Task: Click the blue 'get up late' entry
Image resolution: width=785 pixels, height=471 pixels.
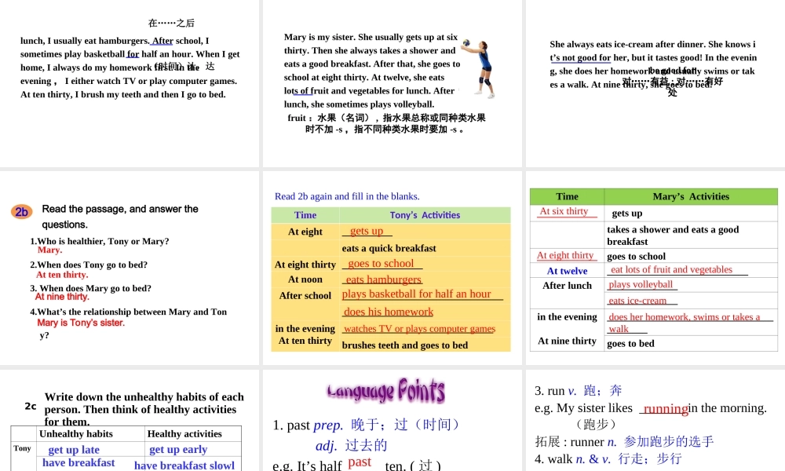Action: [x=74, y=450]
